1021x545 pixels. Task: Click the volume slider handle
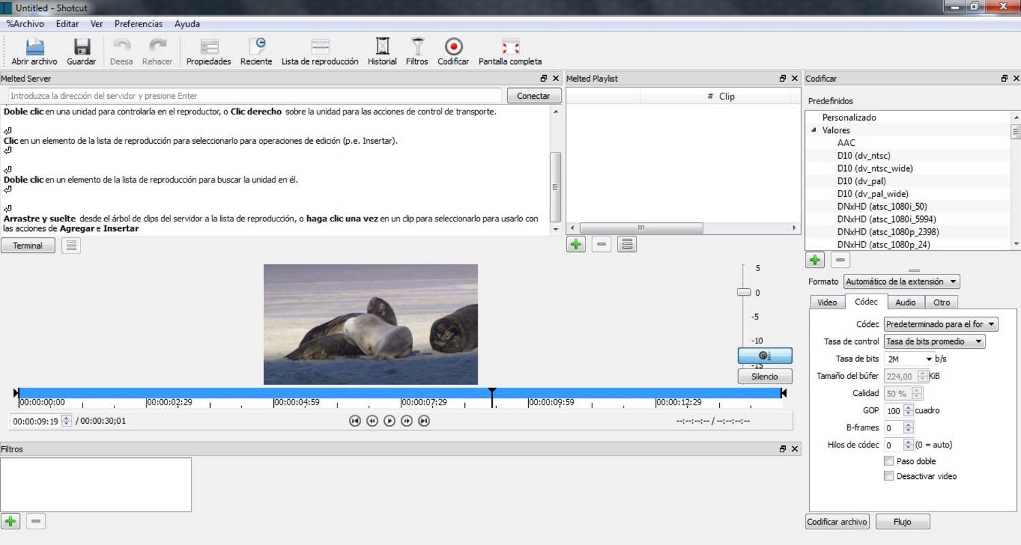[x=744, y=292]
